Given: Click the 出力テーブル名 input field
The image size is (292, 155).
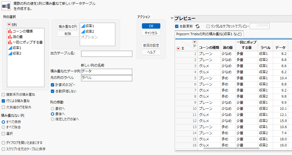Looking at the screenshot, I should [x=106, y=54].
